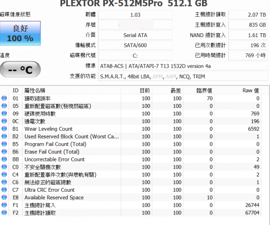
Task: Click the 最差 column header
Action: pos(168,90)
